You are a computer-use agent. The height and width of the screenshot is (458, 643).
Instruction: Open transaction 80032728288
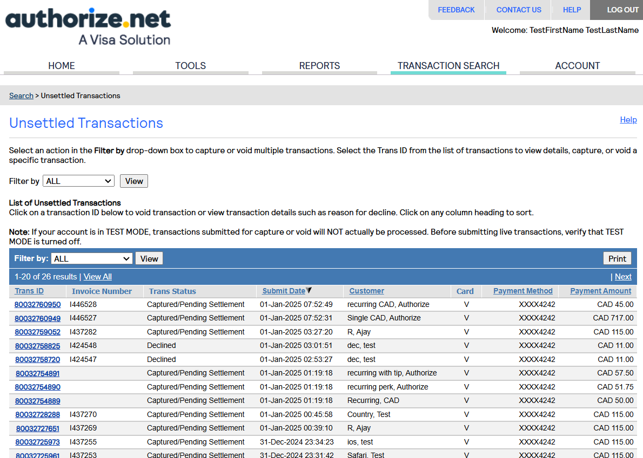(x=37, y=415)
